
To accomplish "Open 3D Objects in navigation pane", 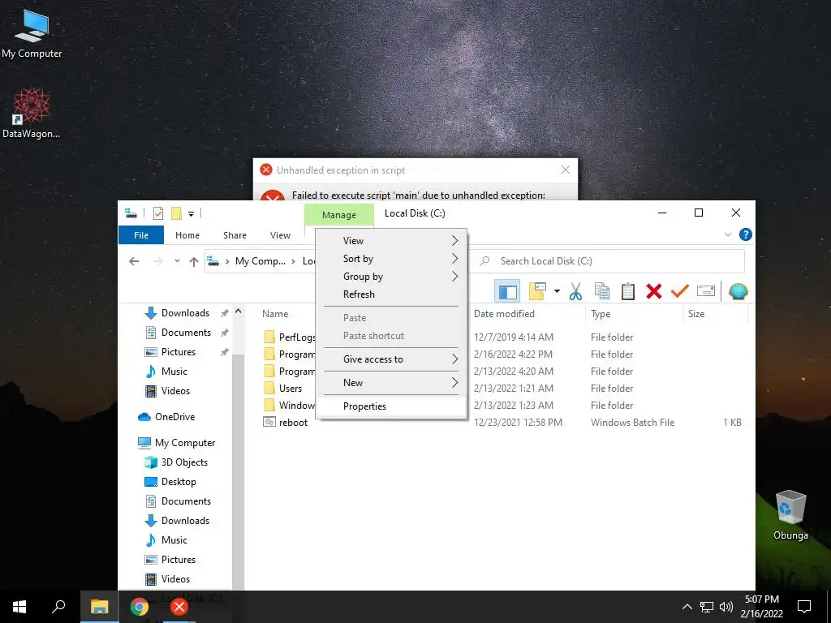I will pos(176,462).
